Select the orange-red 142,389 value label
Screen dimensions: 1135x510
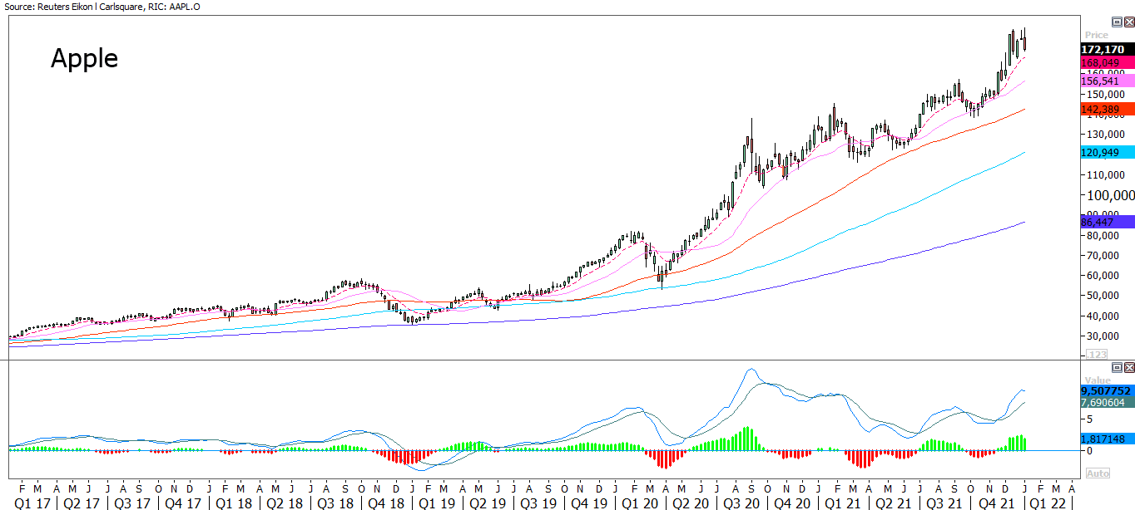pos(1107,109)
